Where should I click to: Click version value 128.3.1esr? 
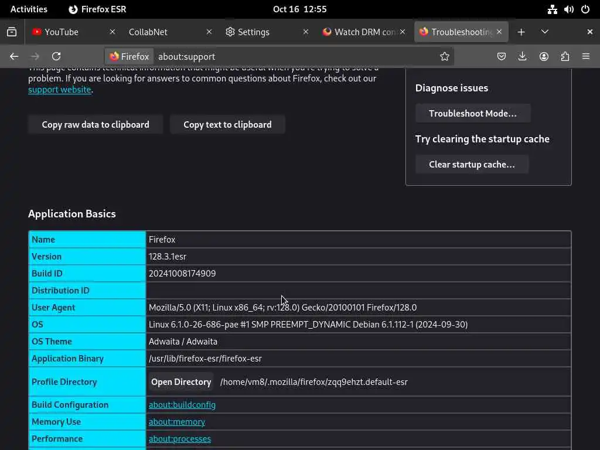coord(168,257)
